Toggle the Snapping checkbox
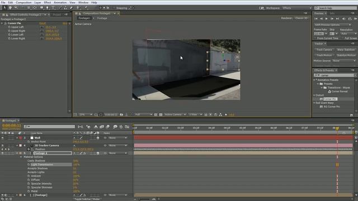The height and width of the screenshot is (201, 358). [x=114, y=8]
